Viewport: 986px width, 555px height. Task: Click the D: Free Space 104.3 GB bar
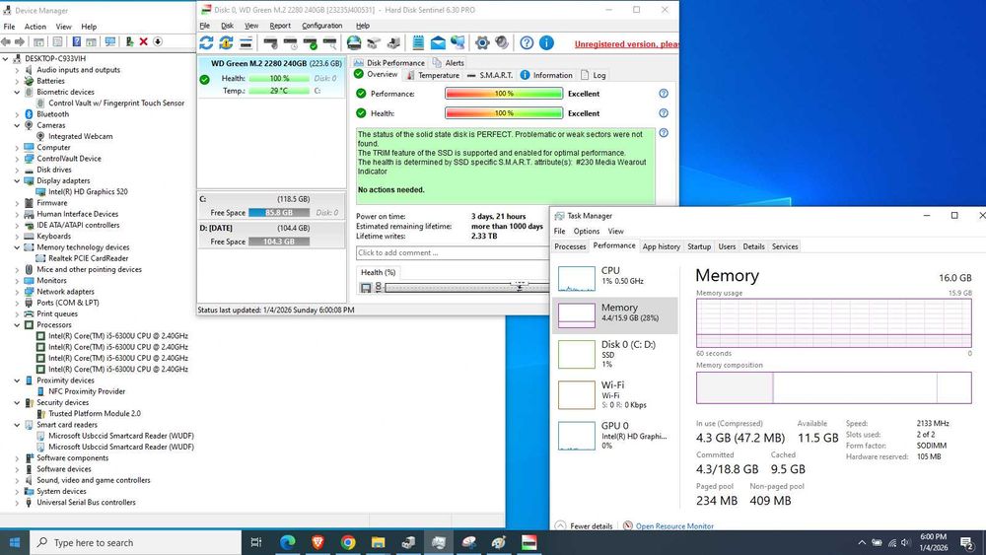pos(279,242)
